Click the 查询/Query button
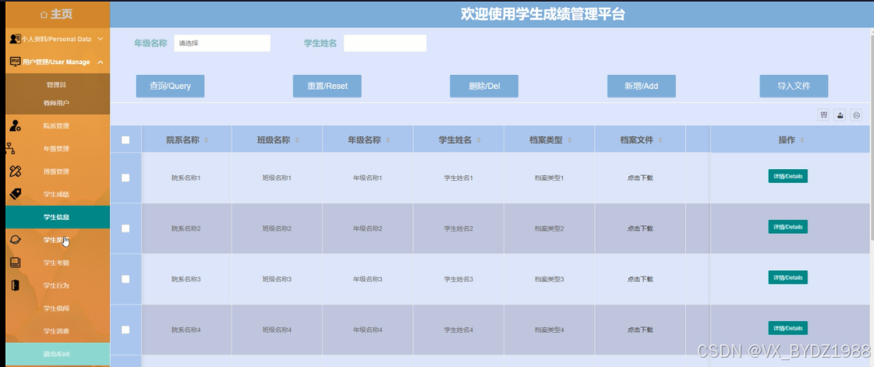Viewport: 874px width, 367px height. [x=170, y=86]
